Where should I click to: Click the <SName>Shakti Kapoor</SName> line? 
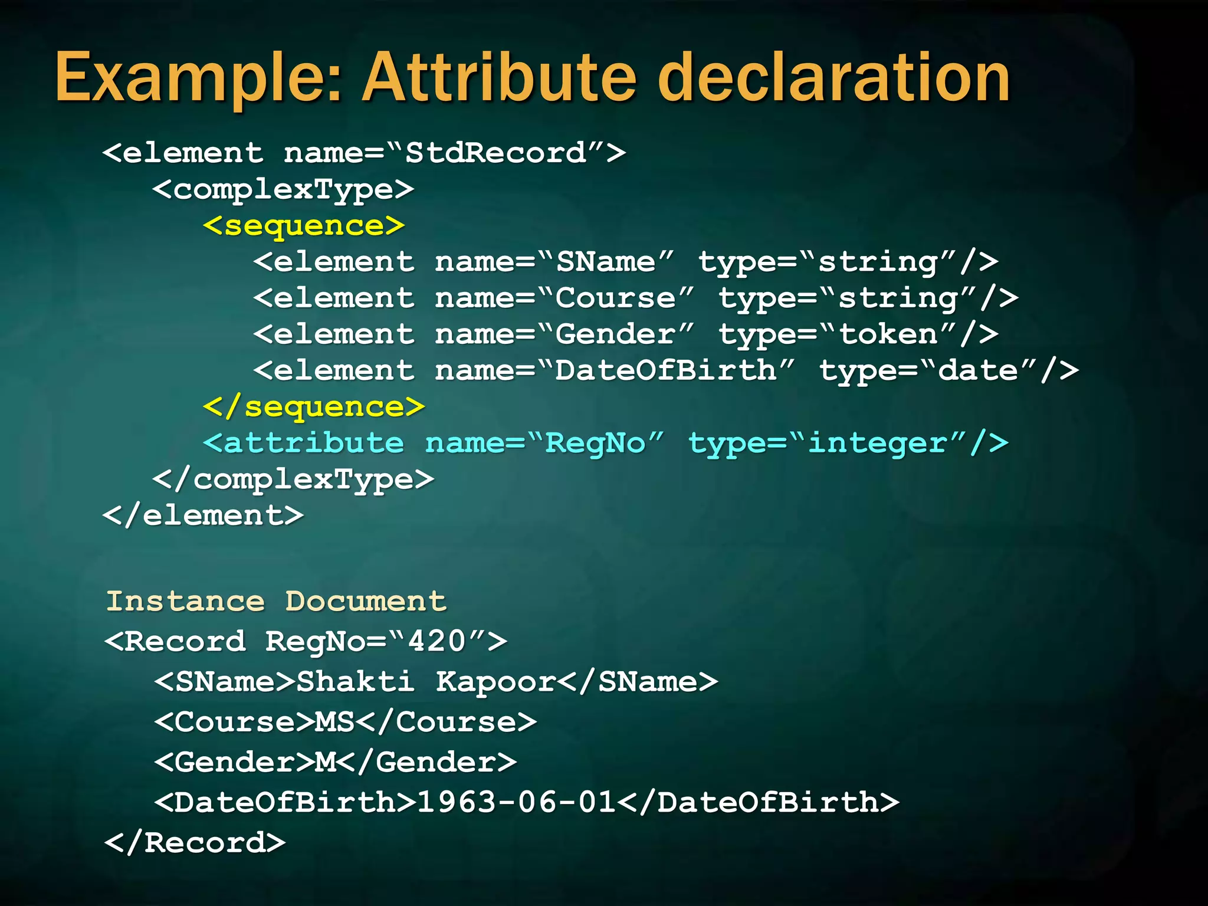click(x=436, y=682)
